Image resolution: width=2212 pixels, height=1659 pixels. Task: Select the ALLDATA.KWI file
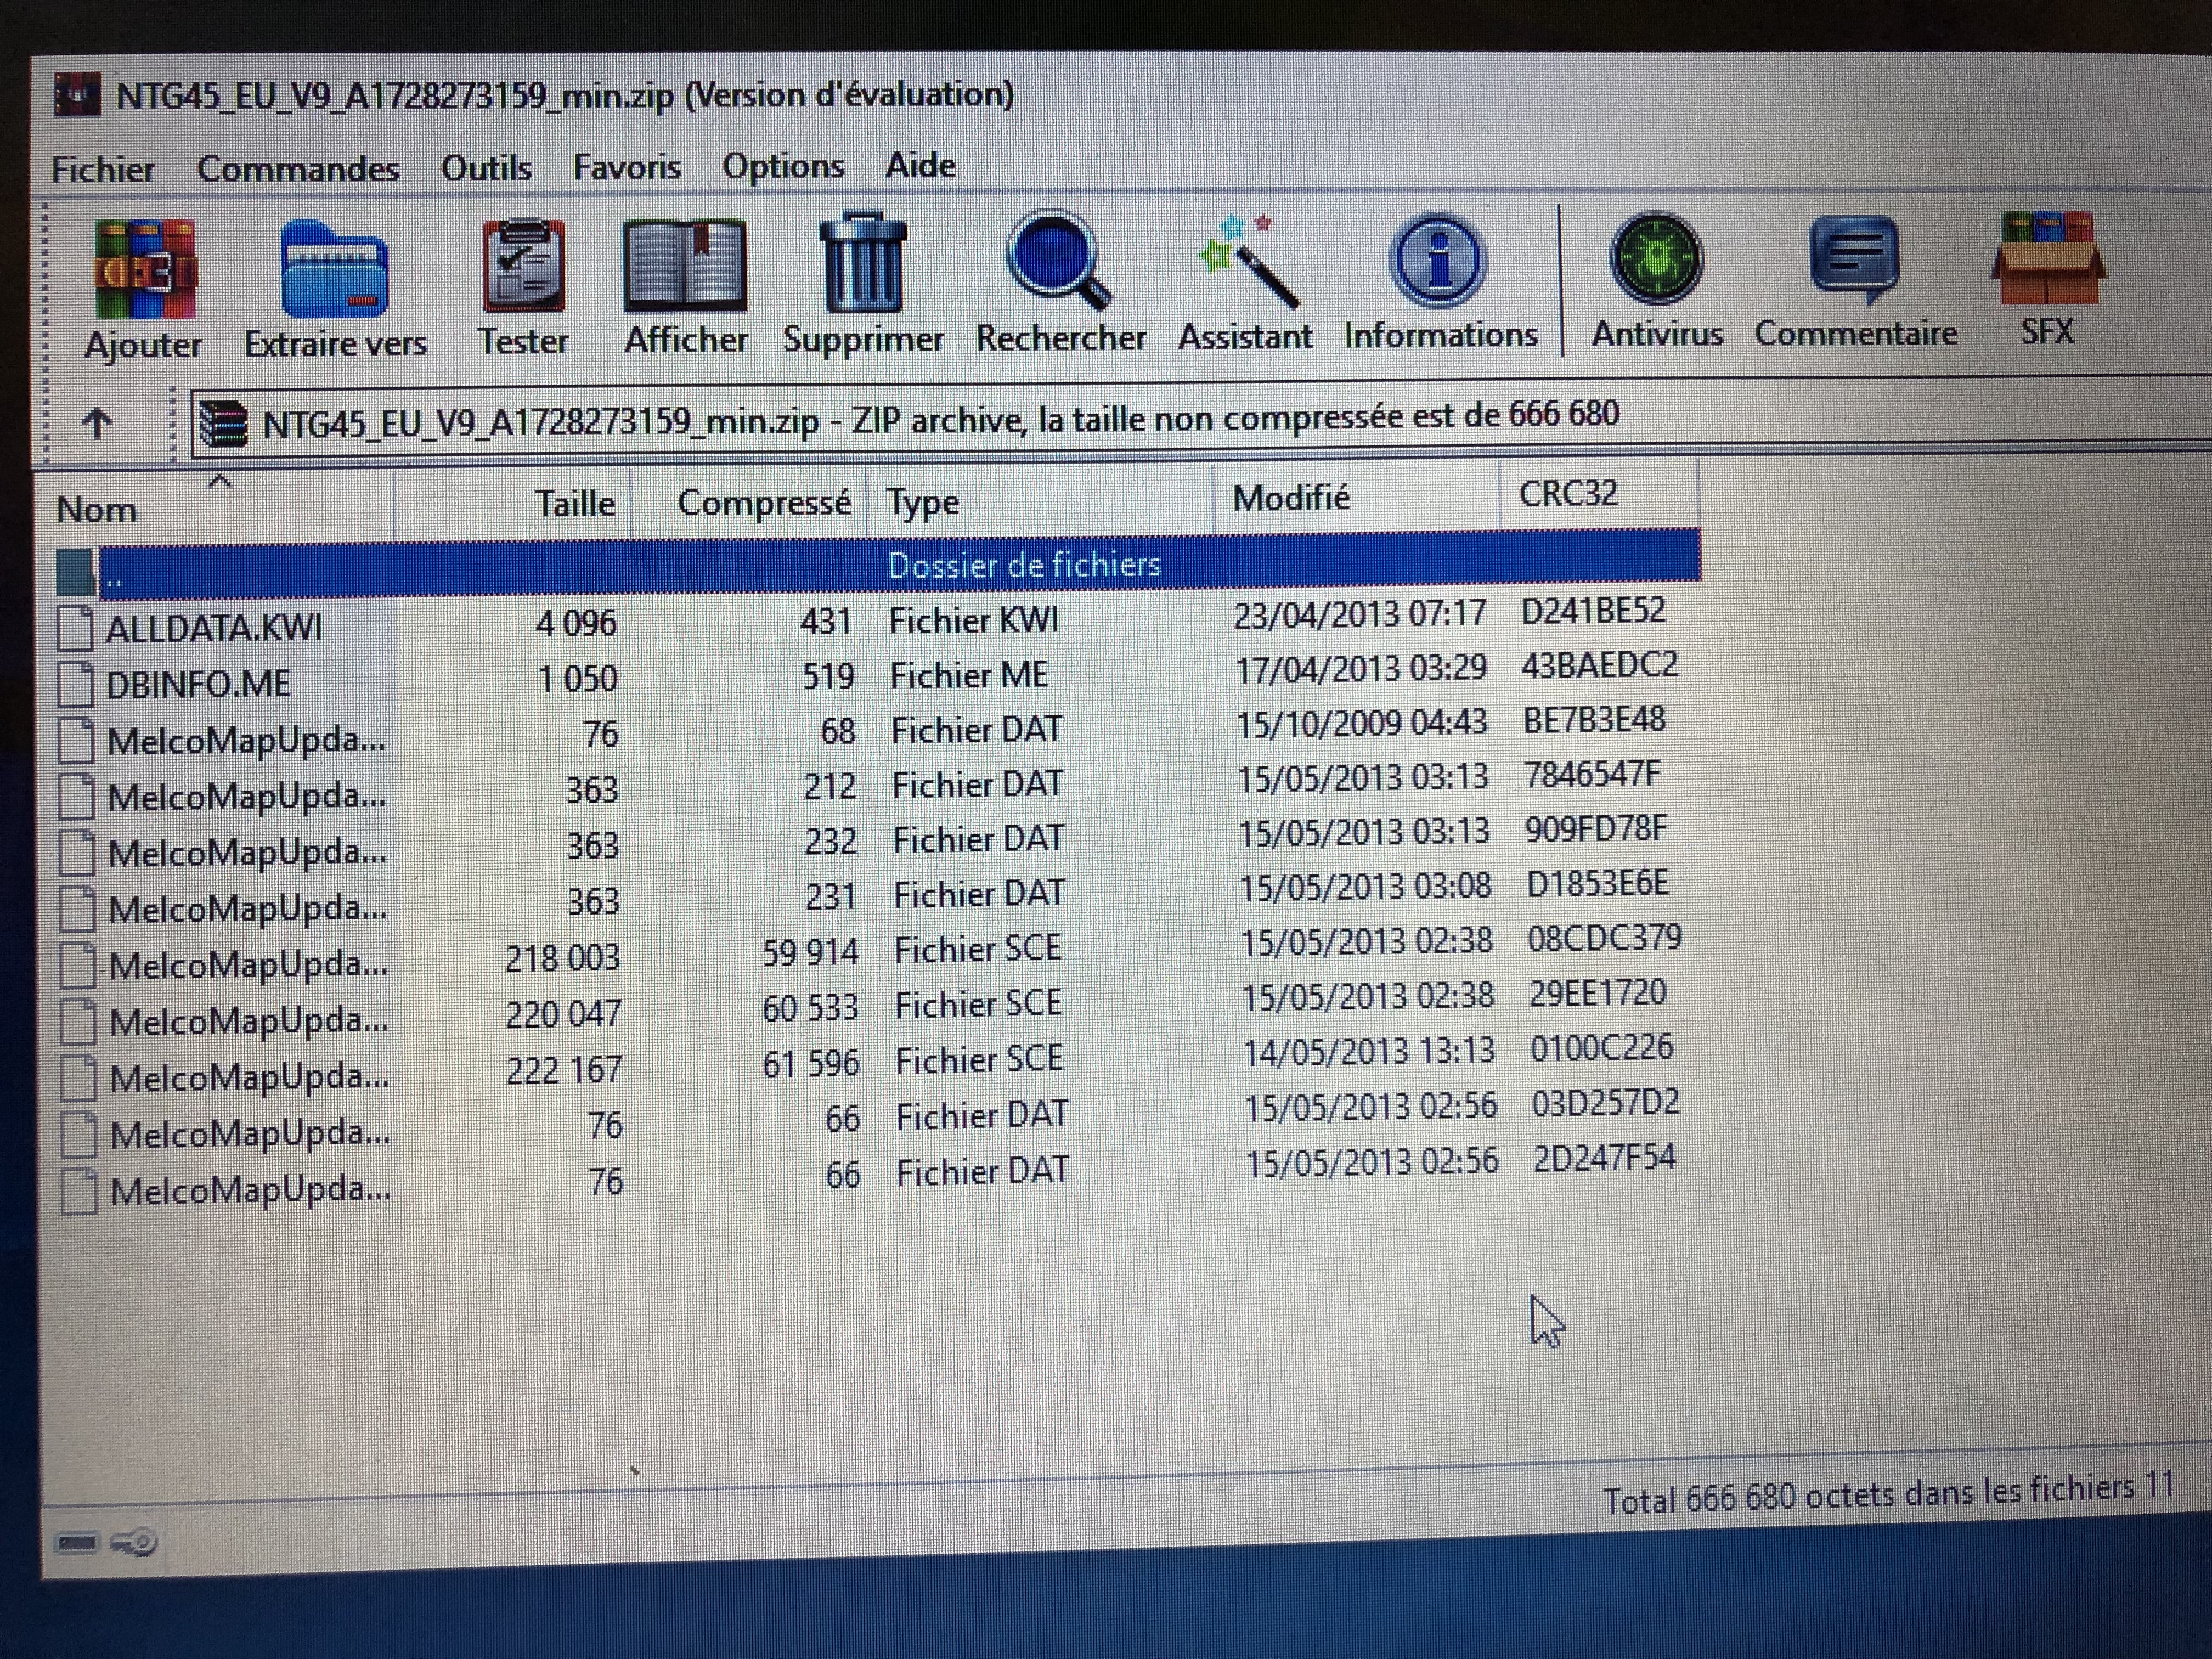click(x=214, y=628)
